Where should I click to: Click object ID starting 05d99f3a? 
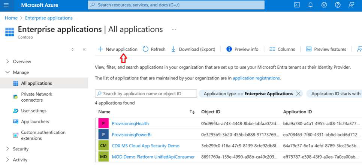[x=240, y=124]
